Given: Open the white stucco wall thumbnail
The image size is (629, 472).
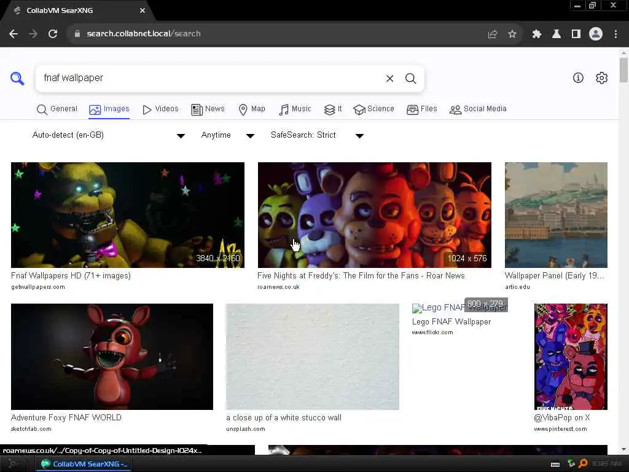Looking at the screenshot, I should click(313, 356).
